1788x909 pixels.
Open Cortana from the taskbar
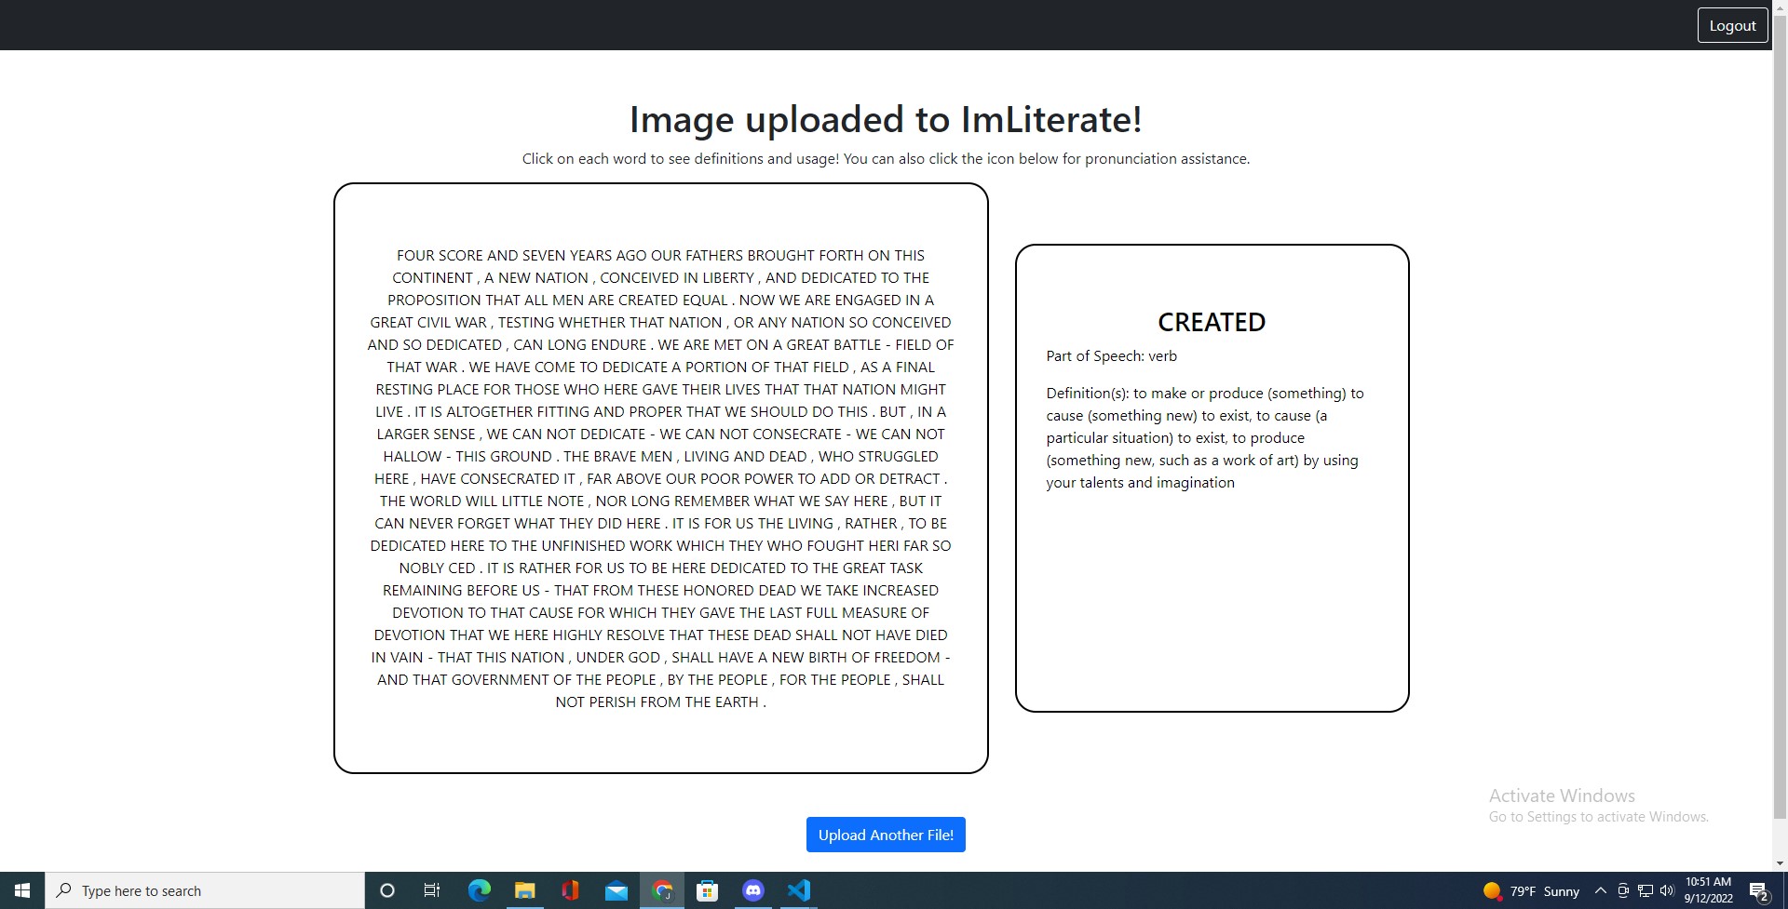pyautogui.click(x=387, y=890)
